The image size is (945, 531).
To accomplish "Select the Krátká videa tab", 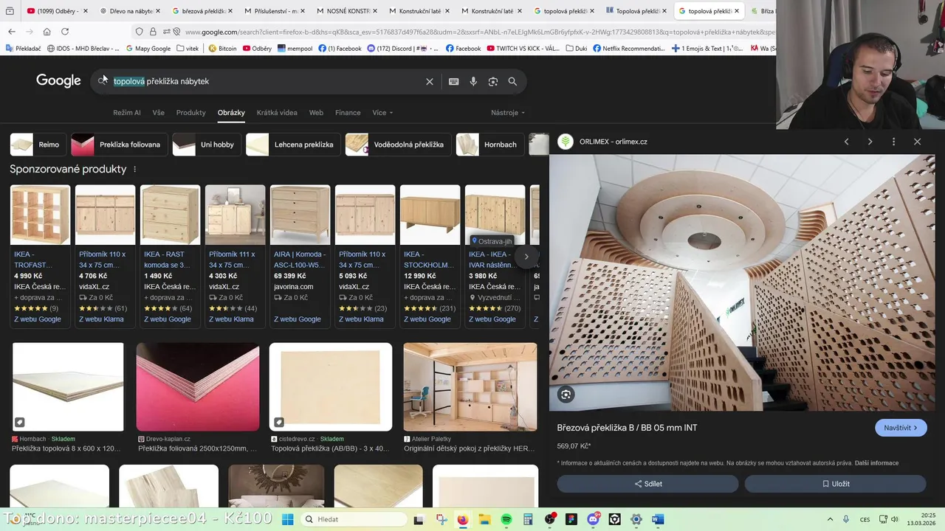I will [277, 113].
